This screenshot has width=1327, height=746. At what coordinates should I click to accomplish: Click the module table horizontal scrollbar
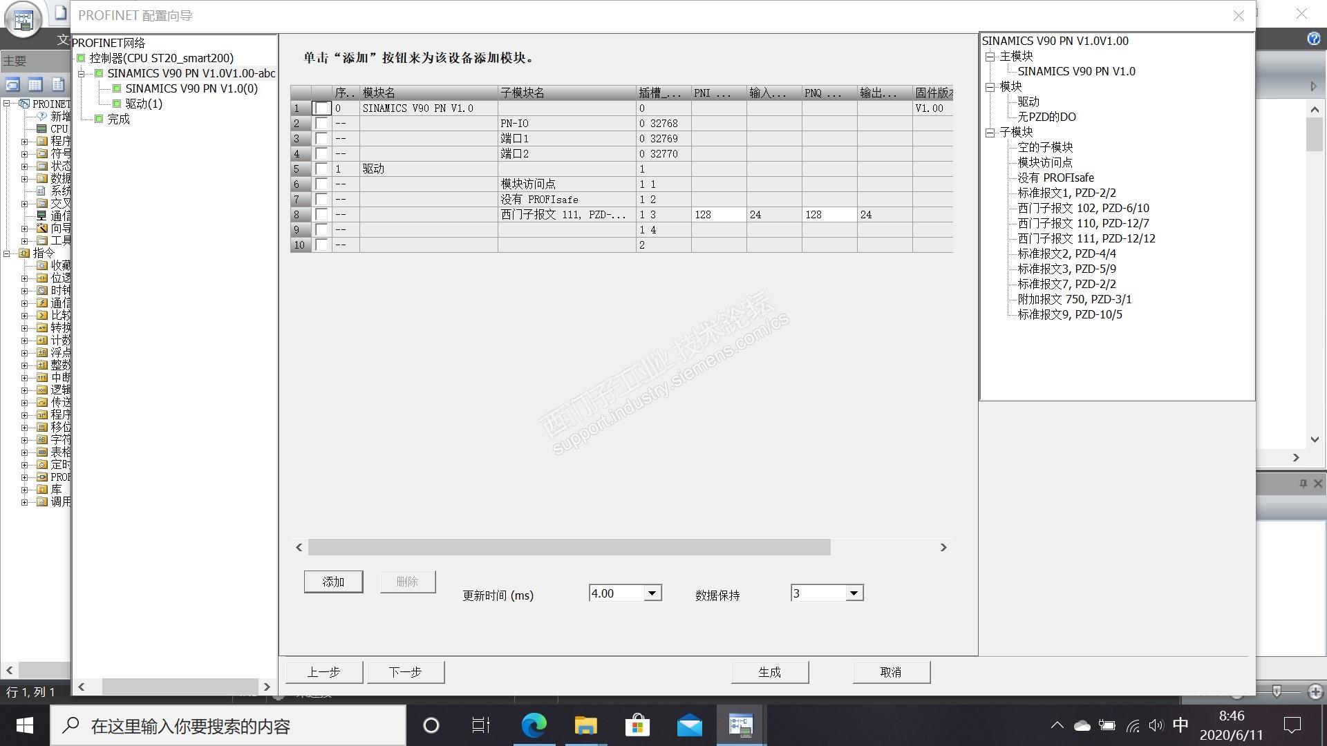[x=569, y=547]
